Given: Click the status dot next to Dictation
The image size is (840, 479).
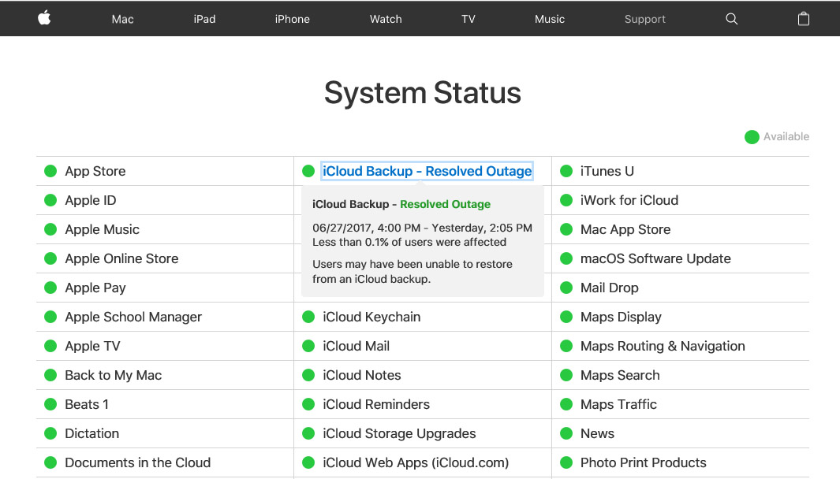Looking at the screenshot, I should click(x=50, y=433).
